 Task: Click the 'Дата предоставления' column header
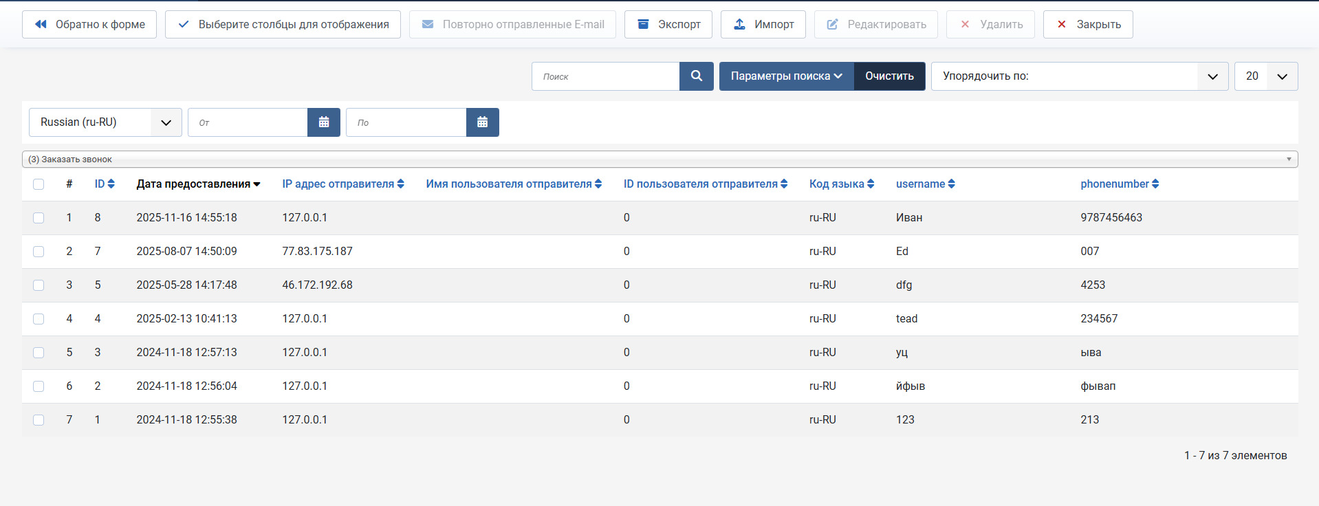(193, 184)
